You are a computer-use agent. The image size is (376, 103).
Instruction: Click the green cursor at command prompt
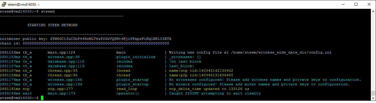coord(42,98)
